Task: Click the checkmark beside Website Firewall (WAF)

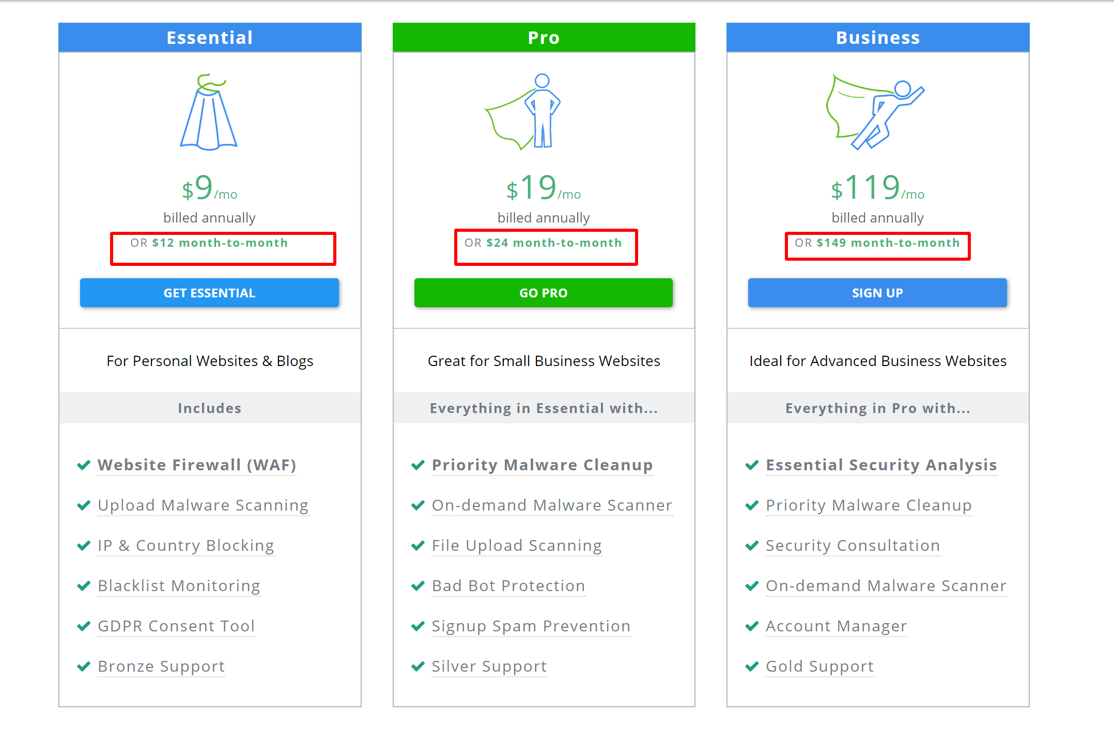Action: click(x=84, y=465)
